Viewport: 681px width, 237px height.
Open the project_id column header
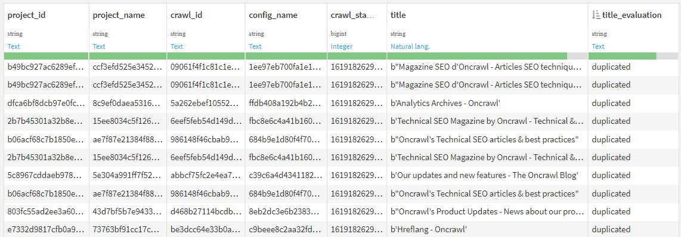tap(26, 15)
